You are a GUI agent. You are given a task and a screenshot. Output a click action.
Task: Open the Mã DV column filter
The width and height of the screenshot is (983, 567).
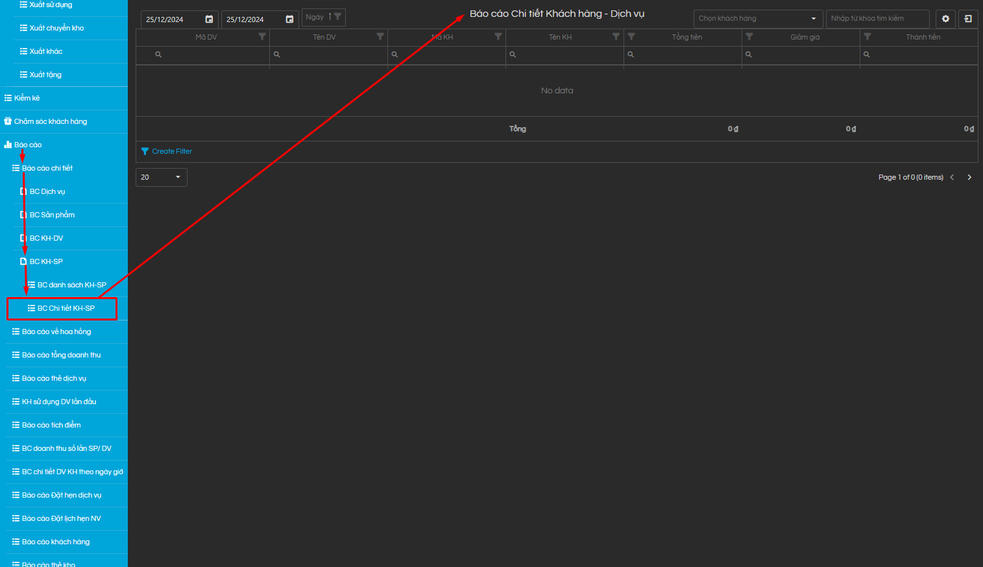click(262, 37)
